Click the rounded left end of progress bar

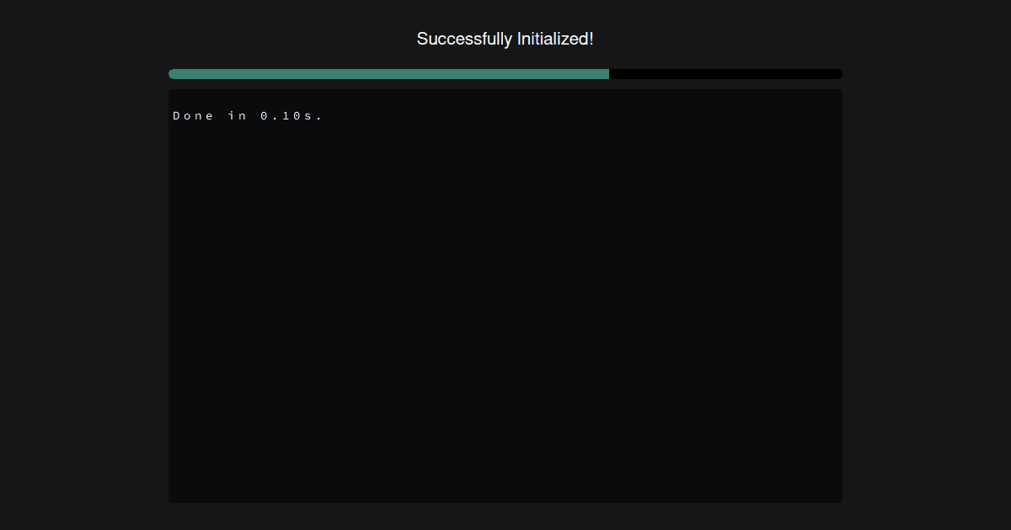click(x=173, y=74)
